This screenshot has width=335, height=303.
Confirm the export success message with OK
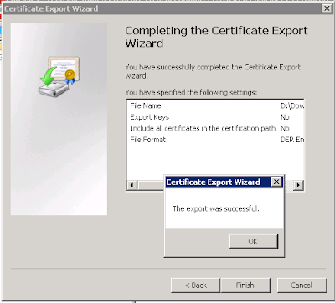tap(253, 241)
